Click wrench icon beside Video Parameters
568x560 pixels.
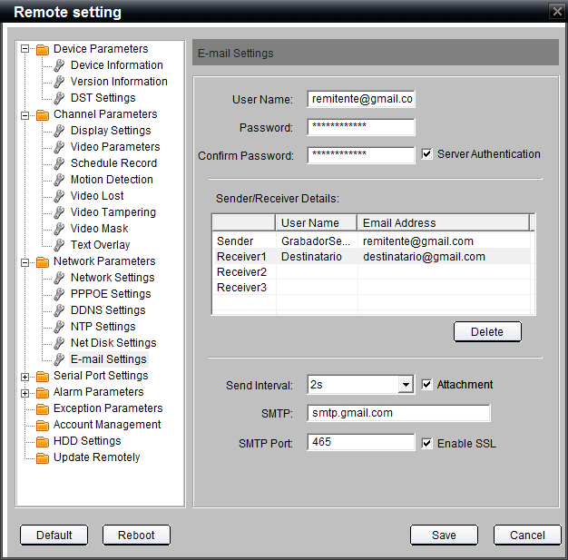coord(59,147)
